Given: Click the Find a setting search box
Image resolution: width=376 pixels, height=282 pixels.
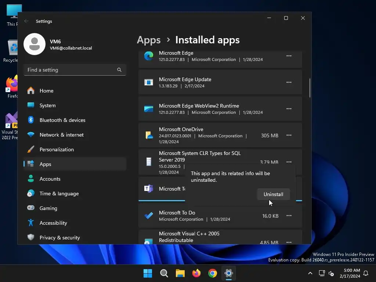Looking at the screenshot, I should click(75, 70).
